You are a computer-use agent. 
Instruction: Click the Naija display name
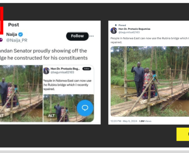point(11,35)
